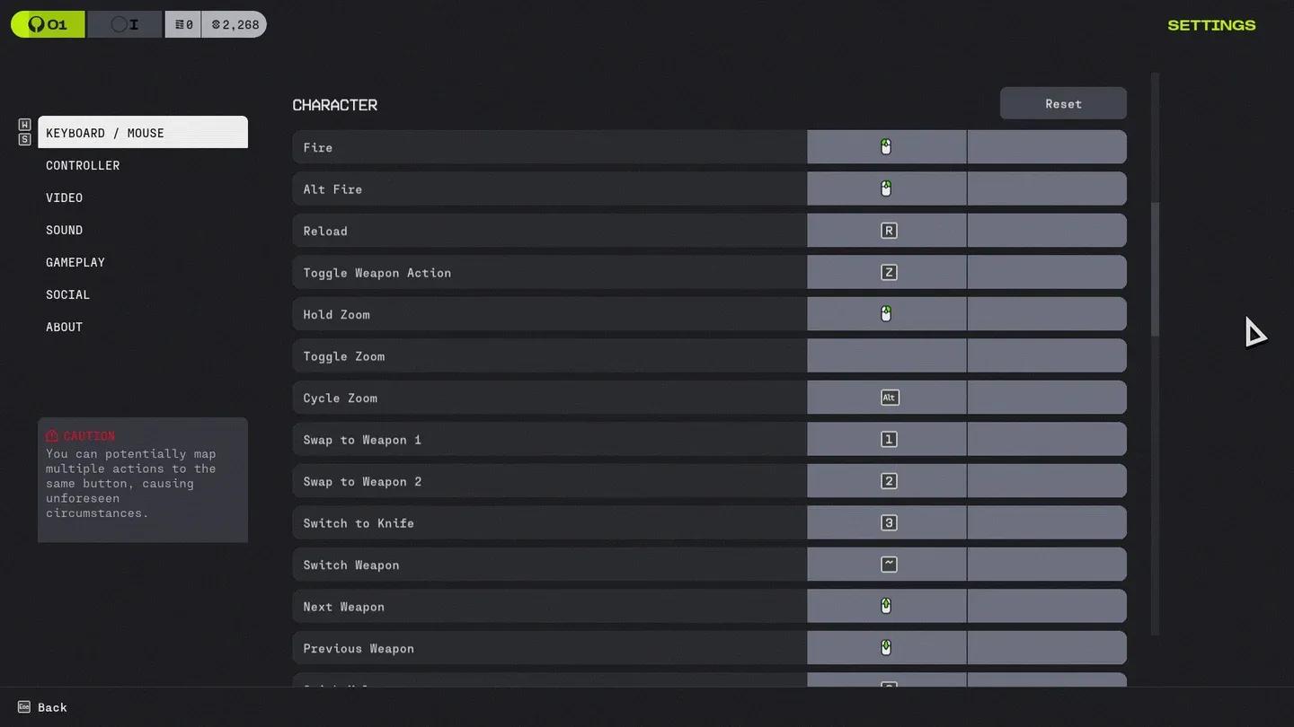Click the 3 key for Switch to Knife
1294x727 pixels.
tap(886, 521)
